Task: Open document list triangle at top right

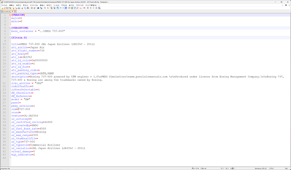Action: coord(286,5)
